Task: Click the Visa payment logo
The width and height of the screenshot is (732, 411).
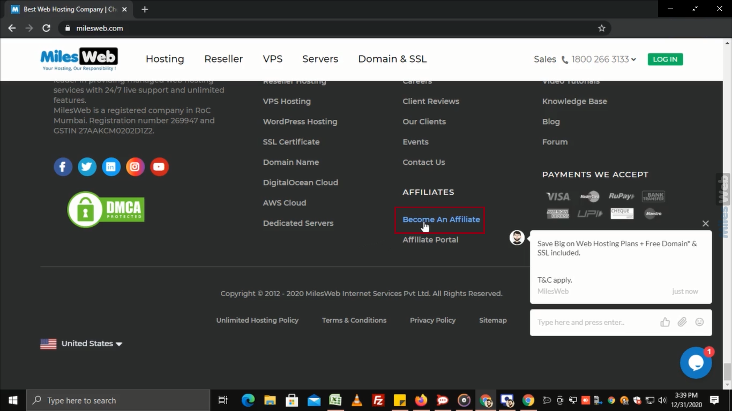Action: tap(557, 196)
